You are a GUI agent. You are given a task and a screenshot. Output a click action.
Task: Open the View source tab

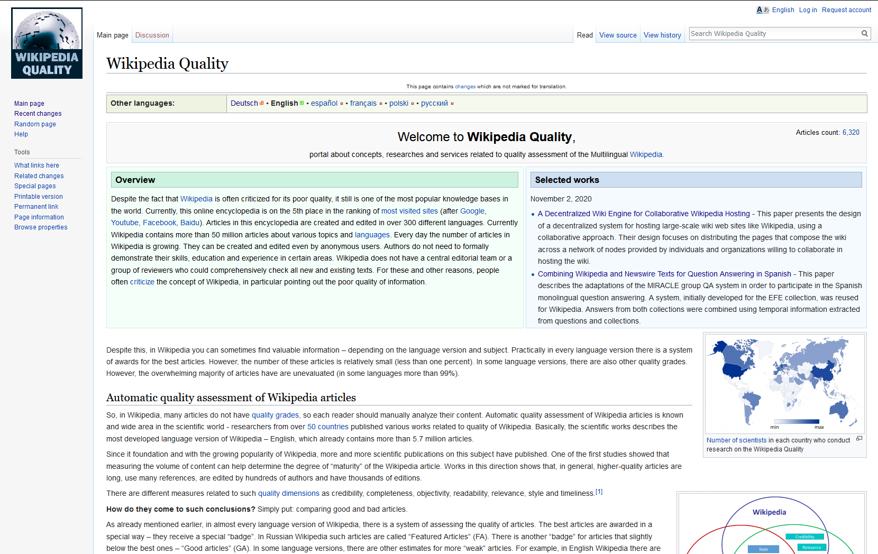[618, 35]
